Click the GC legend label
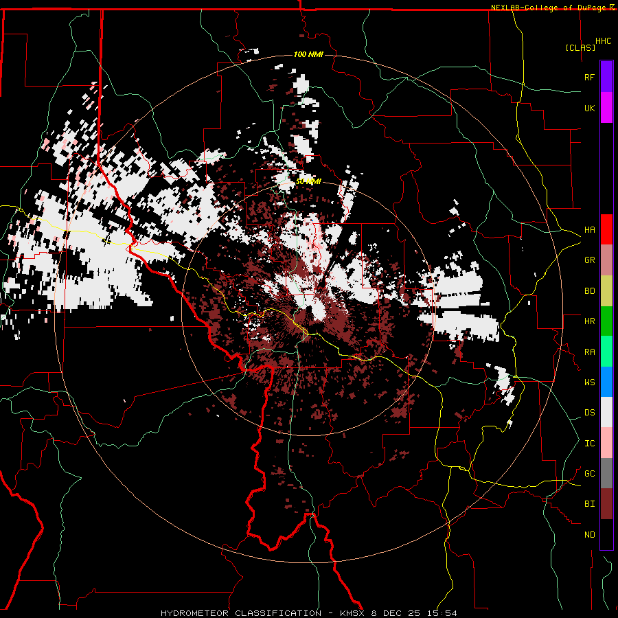 click(589, 473)
